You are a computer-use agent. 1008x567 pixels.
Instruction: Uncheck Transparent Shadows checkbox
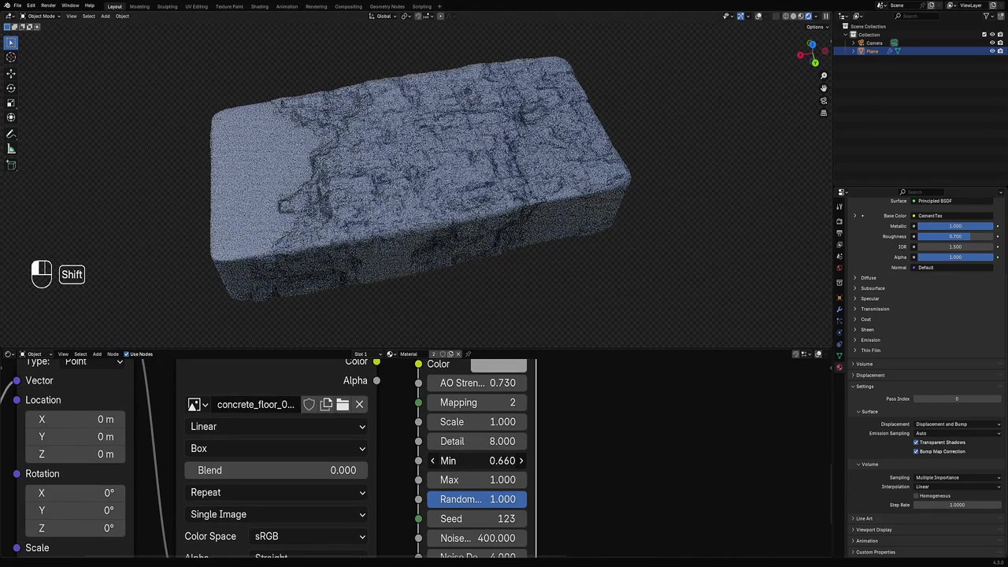pos(916,443)
